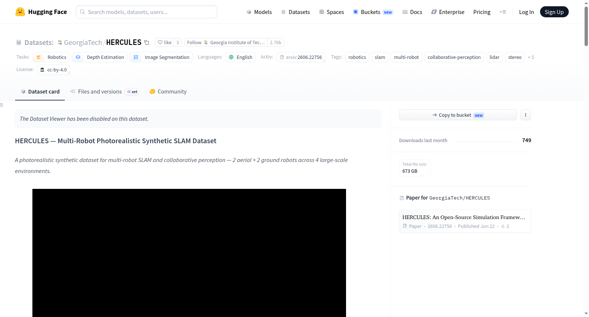589x317 pixels.
Task: Click the upvote triangle on the paper card
Action: click(x=503, y=226)
